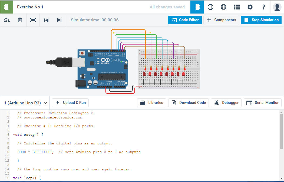Open the PCB view icon
The image size is (284, 182).
click(x=224, y=7)
